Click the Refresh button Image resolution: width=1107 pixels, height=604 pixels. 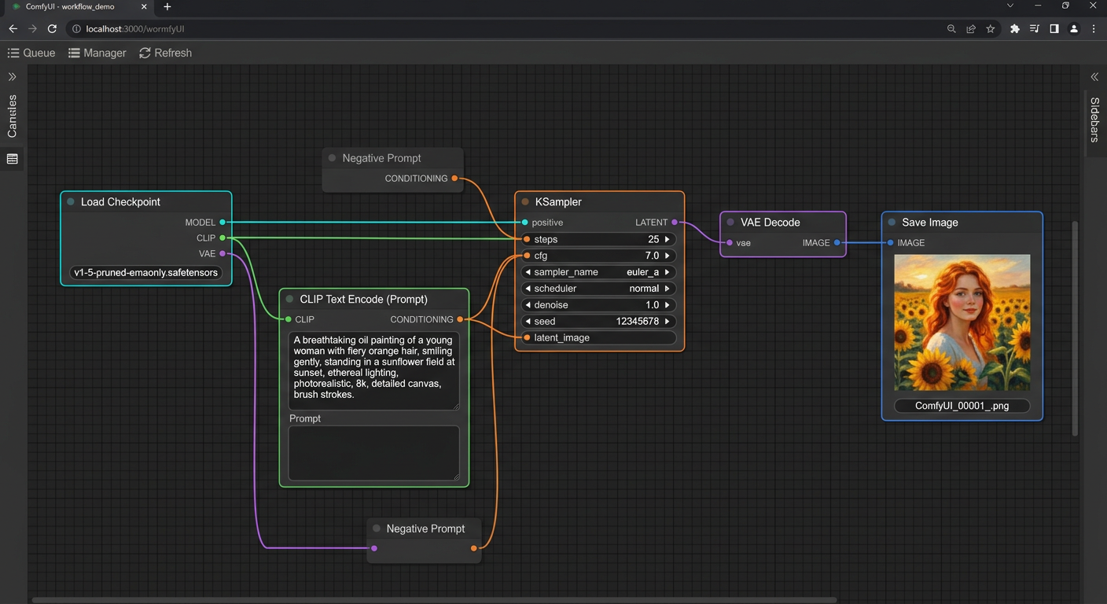pyautogui.click(x=165, y=53)
